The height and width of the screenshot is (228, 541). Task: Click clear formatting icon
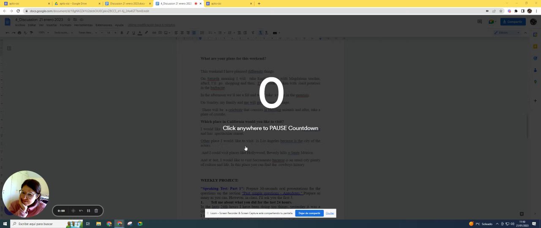click(253, 33)
